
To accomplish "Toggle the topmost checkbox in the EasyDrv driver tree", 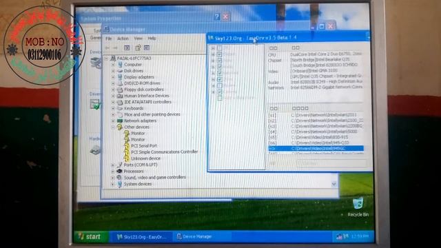I will click(220, 48).
